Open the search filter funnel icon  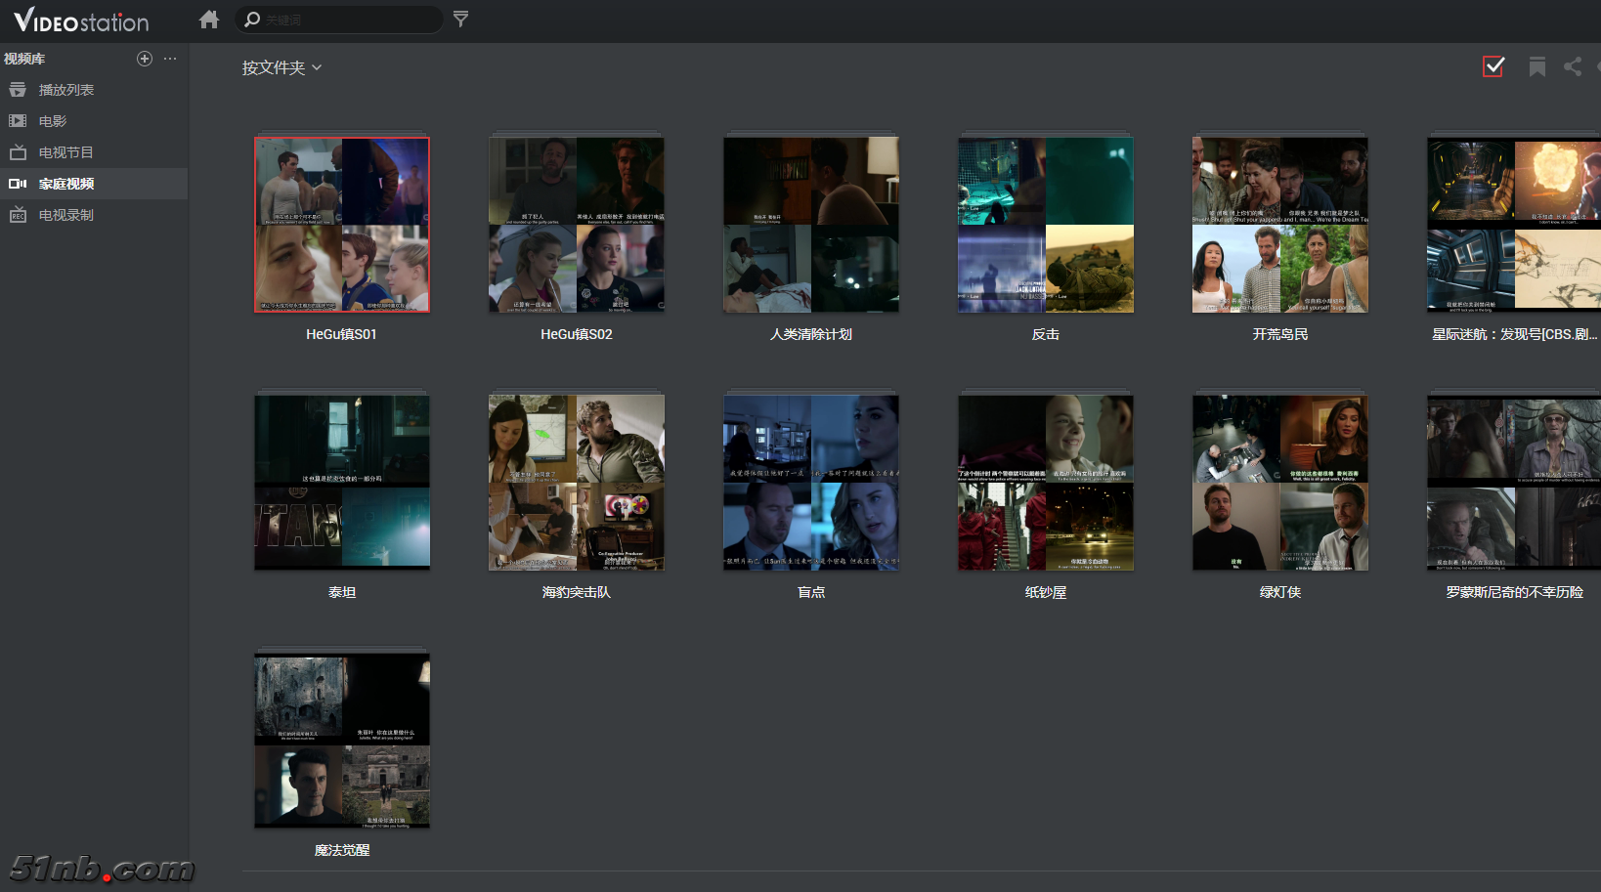[x=460, y=20]
